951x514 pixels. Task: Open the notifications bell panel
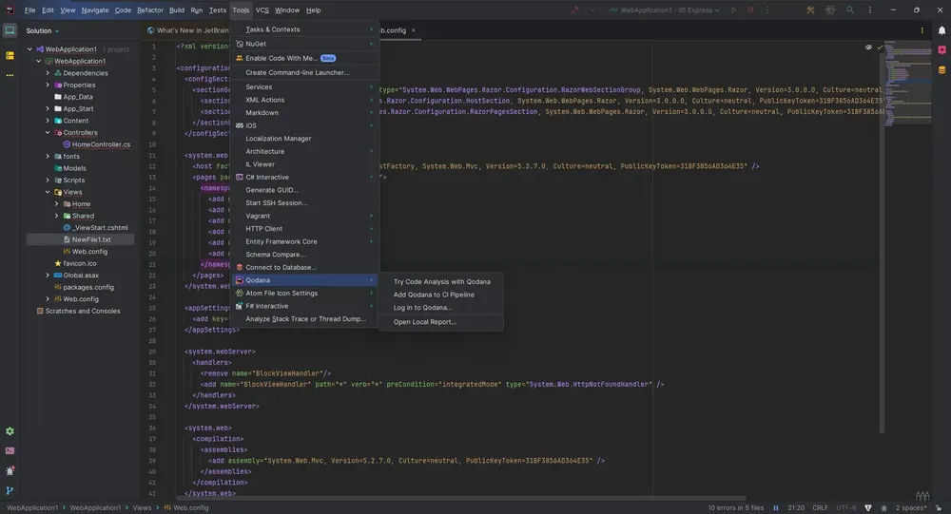click(x=941, y=30)
